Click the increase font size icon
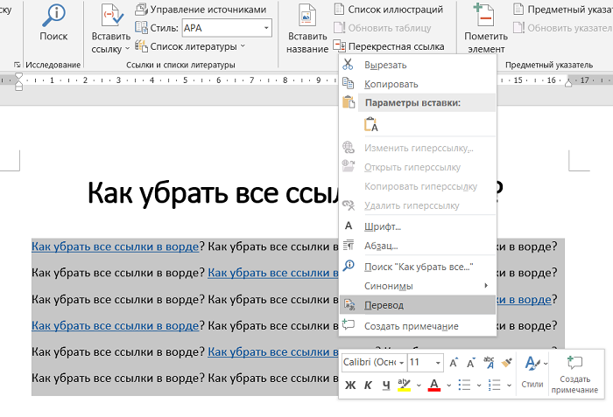The width and height of the screenshot is (613, 417). tap(454, 363)
